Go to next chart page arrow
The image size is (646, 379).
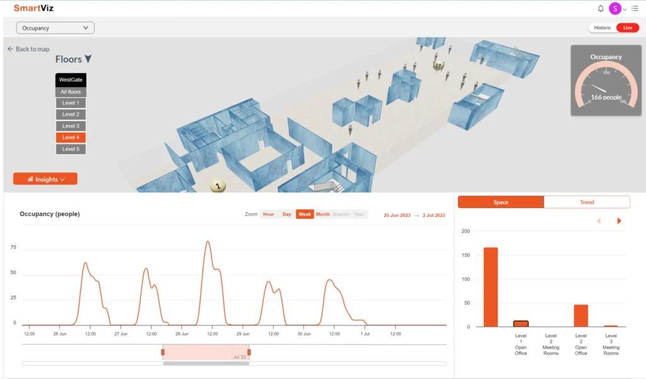click(x=620, y=221)
